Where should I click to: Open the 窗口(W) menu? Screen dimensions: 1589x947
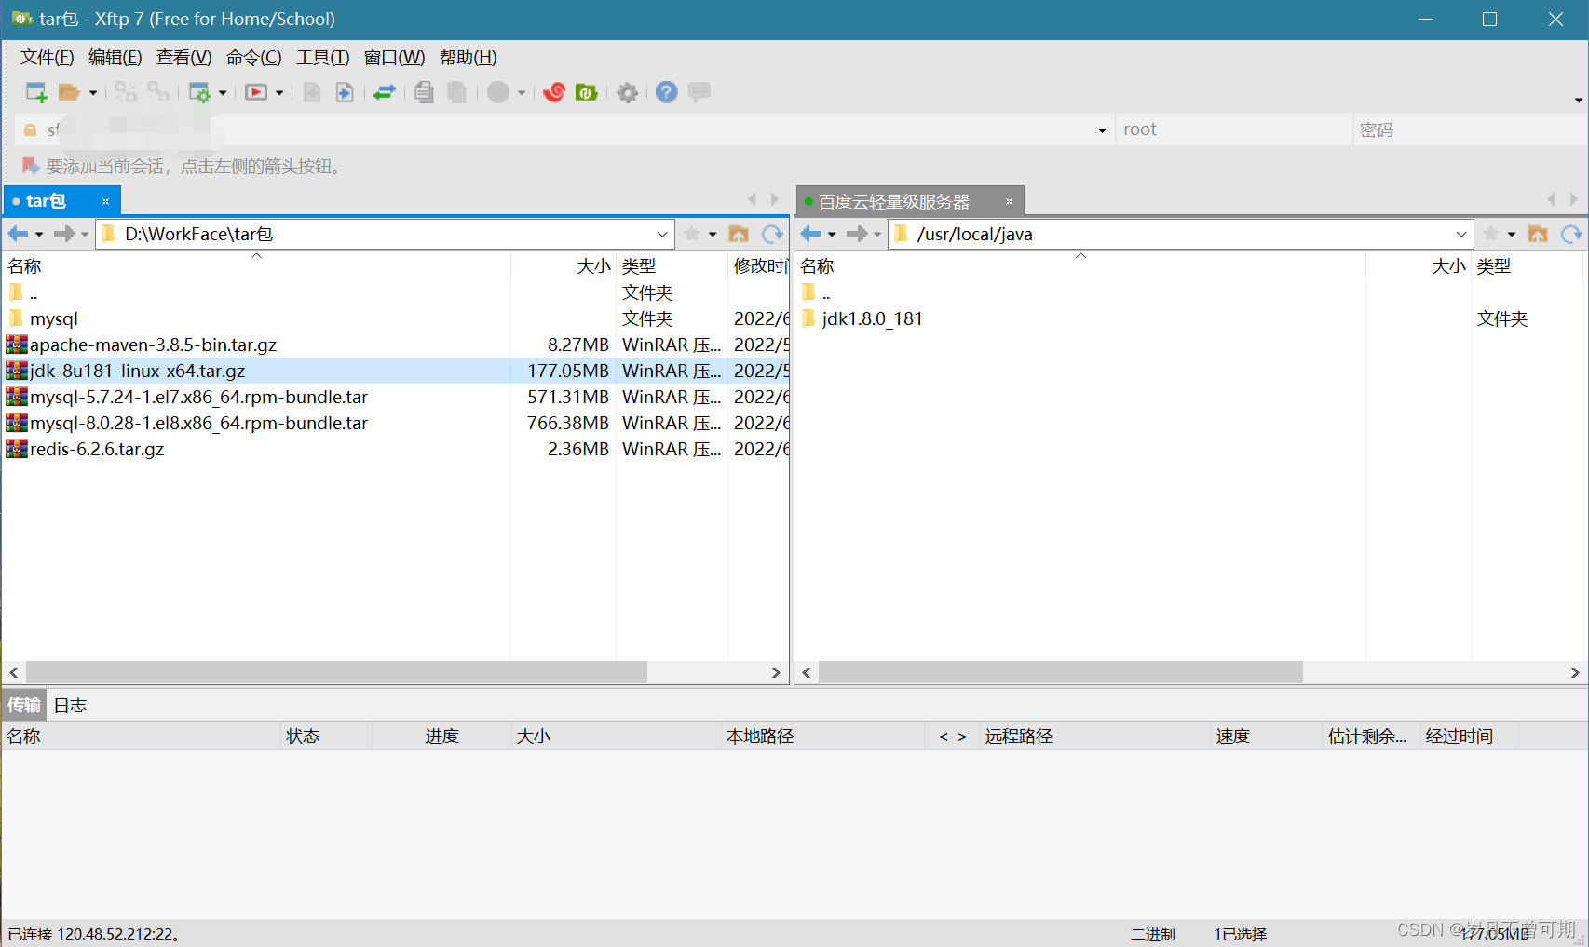(x=395, y=58)
